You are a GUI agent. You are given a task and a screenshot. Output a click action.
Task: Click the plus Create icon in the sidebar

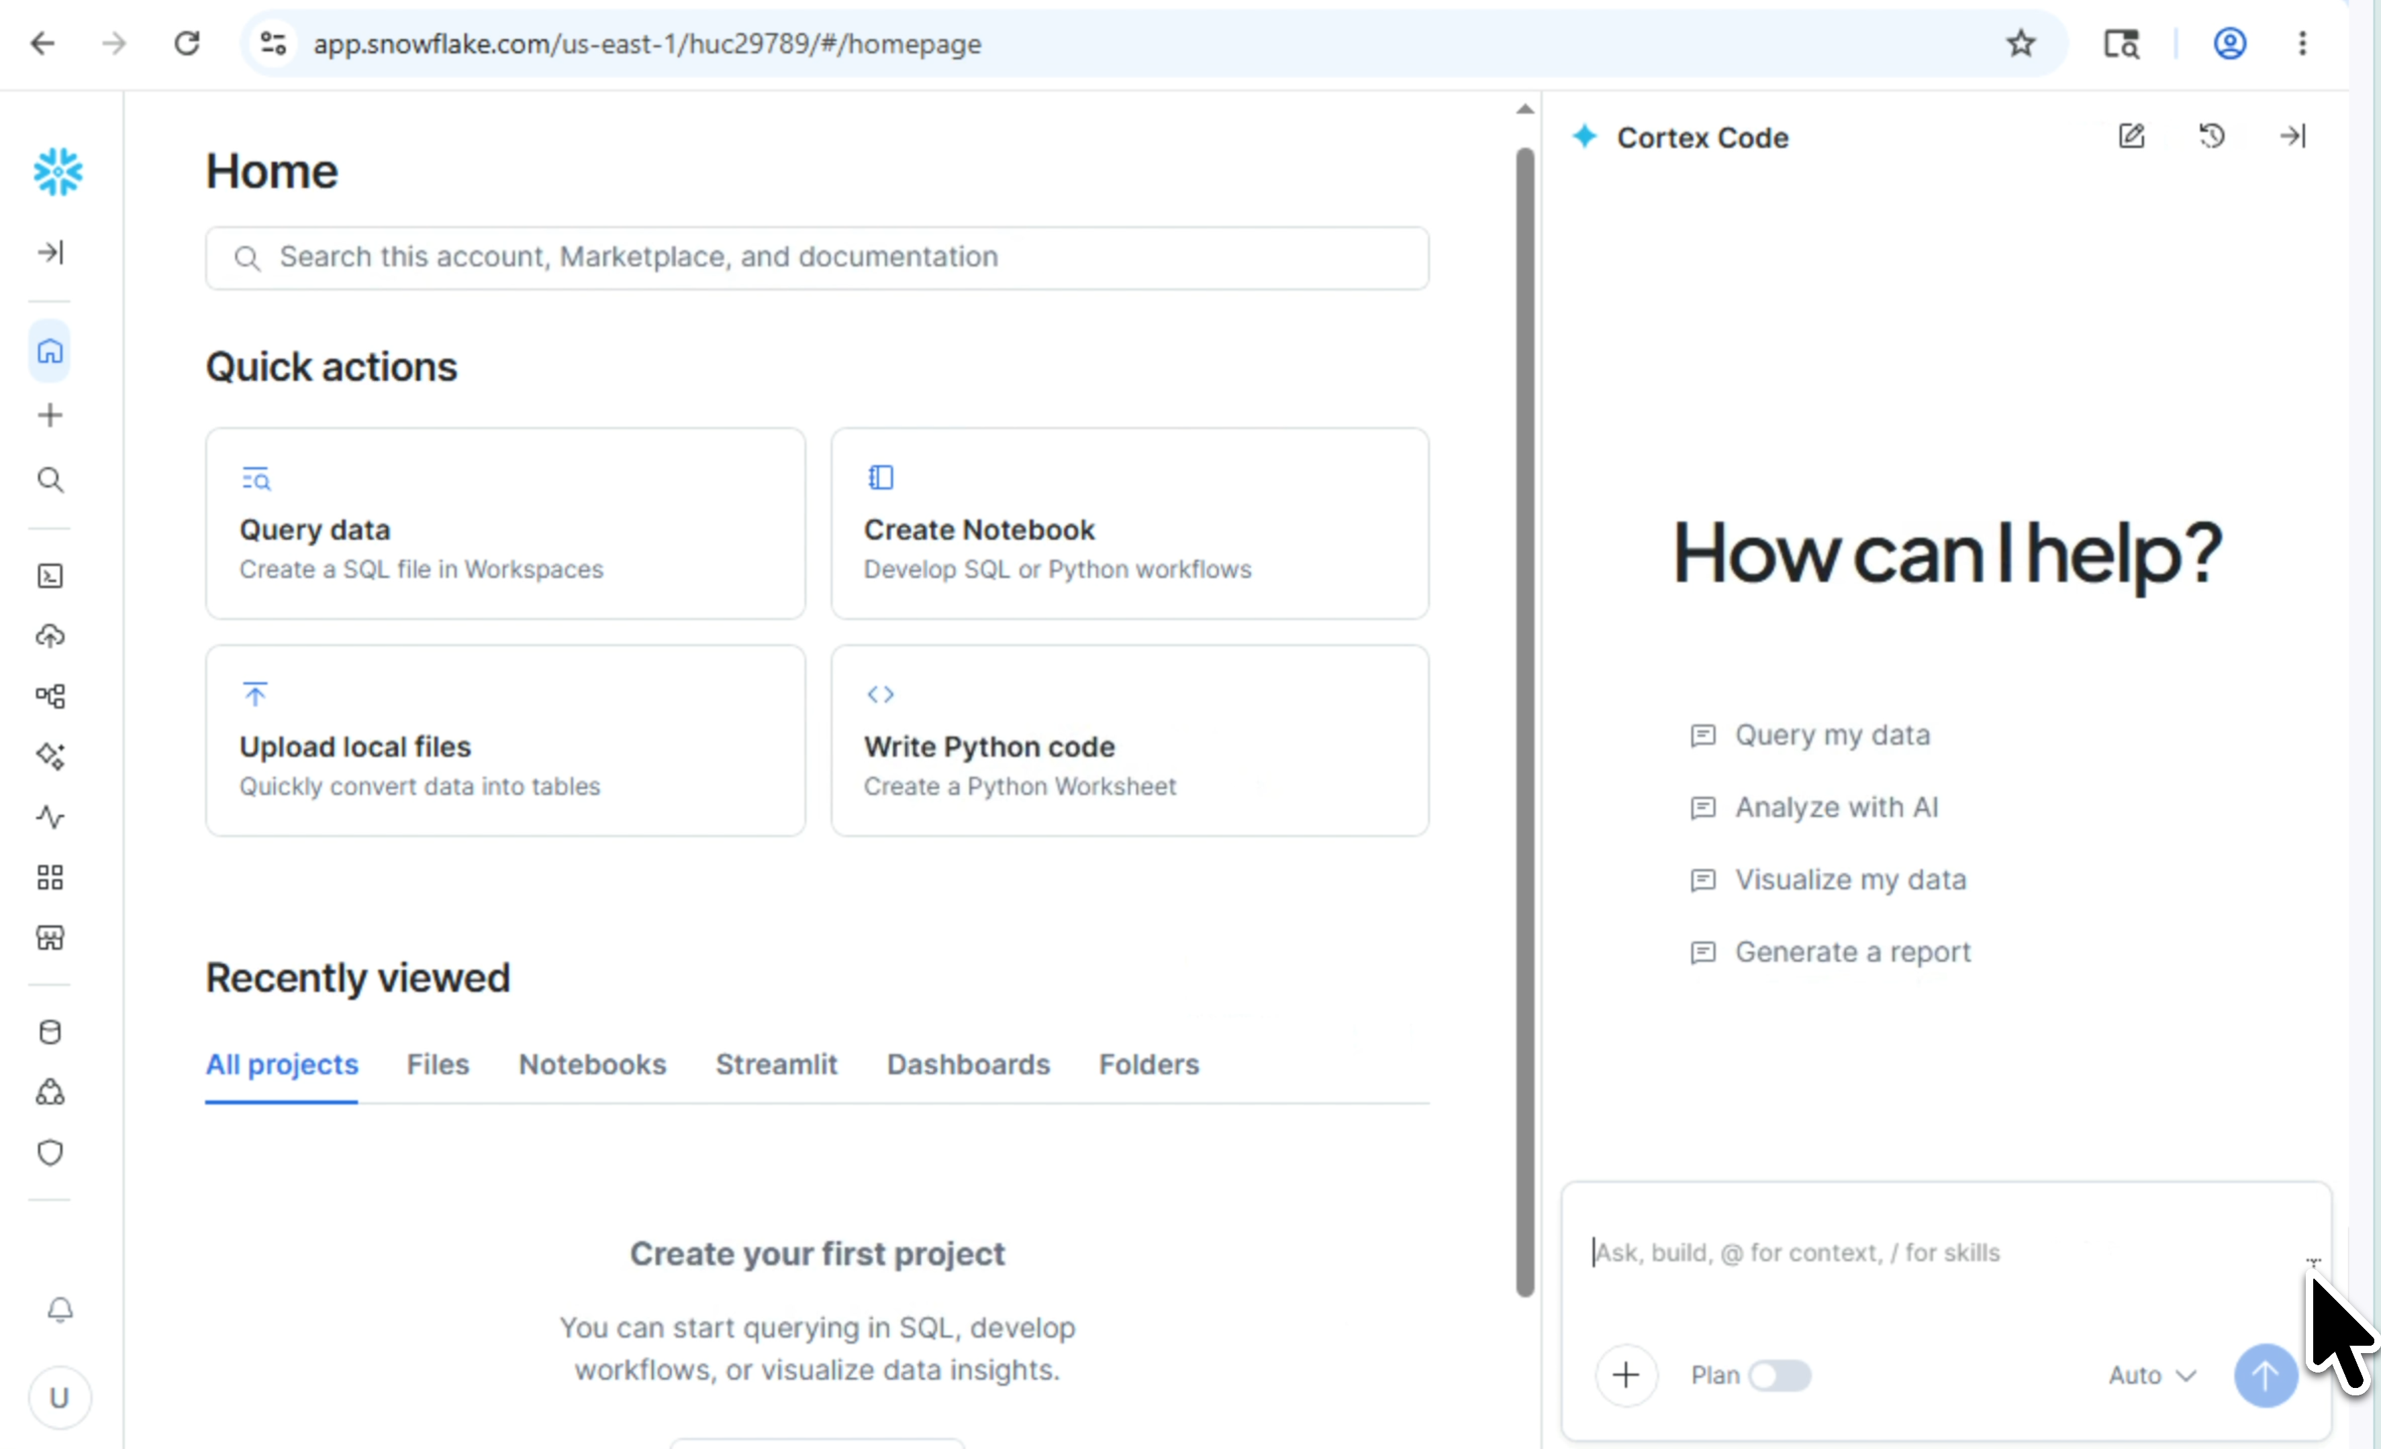click(x=50, y=415)
